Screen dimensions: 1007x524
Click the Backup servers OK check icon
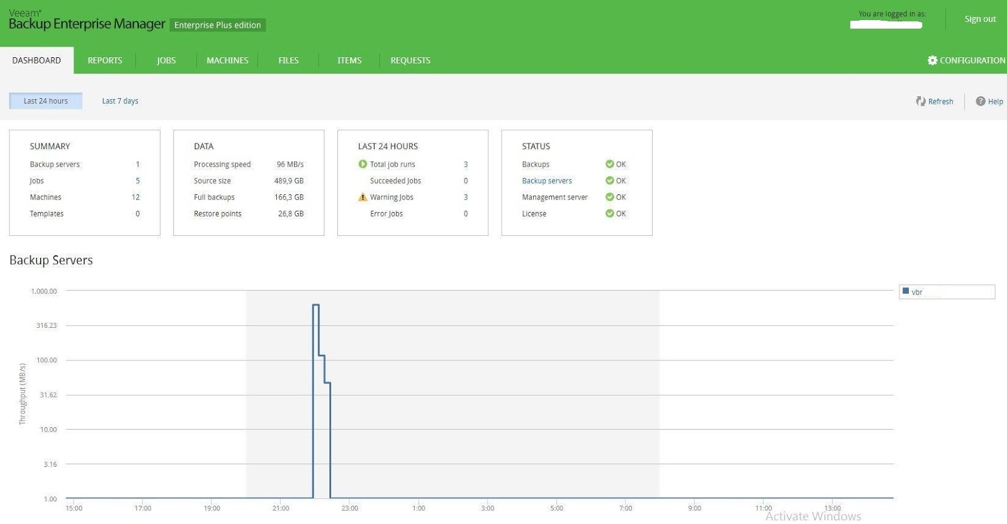609,181
